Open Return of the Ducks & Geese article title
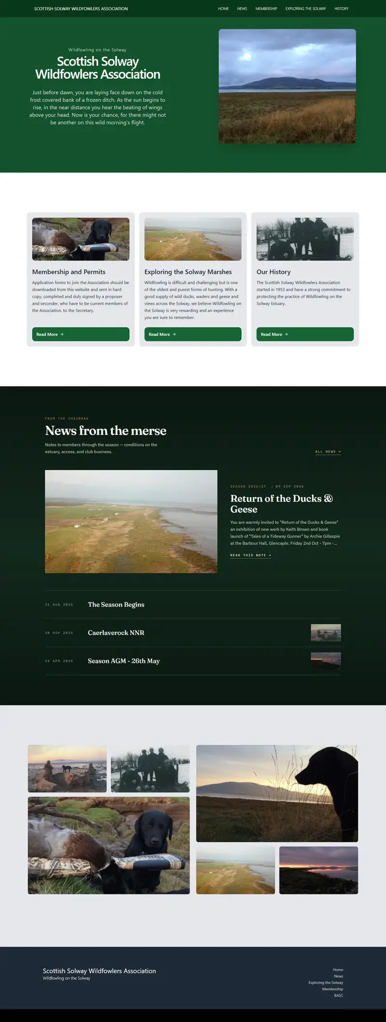The image size is (386, 1022). click(282, 504)
